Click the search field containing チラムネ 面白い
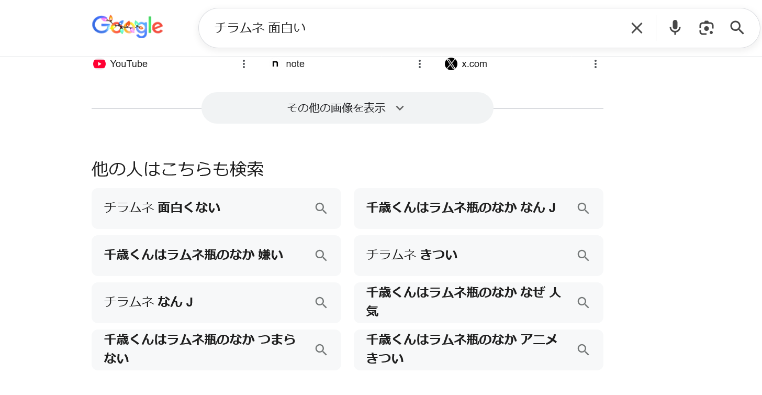Viewport: 762px width, 395px height. (x=408, y=28)
